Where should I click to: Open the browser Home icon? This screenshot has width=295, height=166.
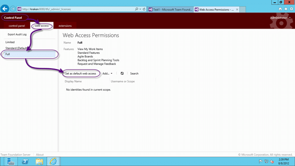click(x=280, y=9)
